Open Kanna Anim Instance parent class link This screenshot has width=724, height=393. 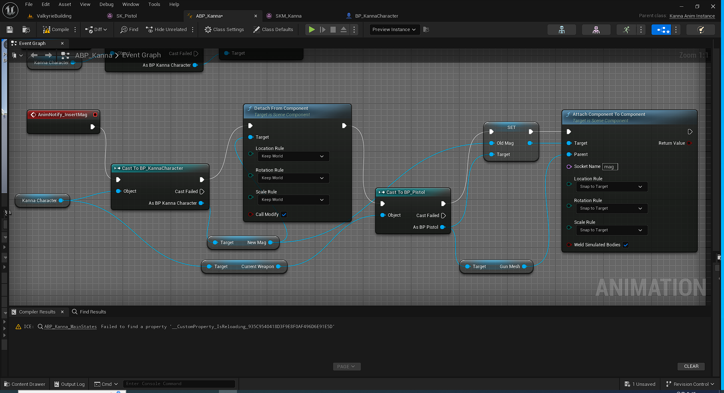[692, 16]
